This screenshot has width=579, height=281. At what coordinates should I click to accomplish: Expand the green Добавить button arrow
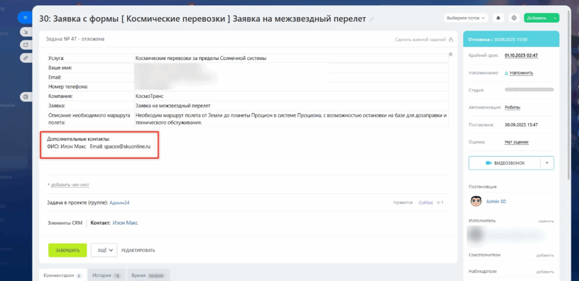(x=555, y=18)
